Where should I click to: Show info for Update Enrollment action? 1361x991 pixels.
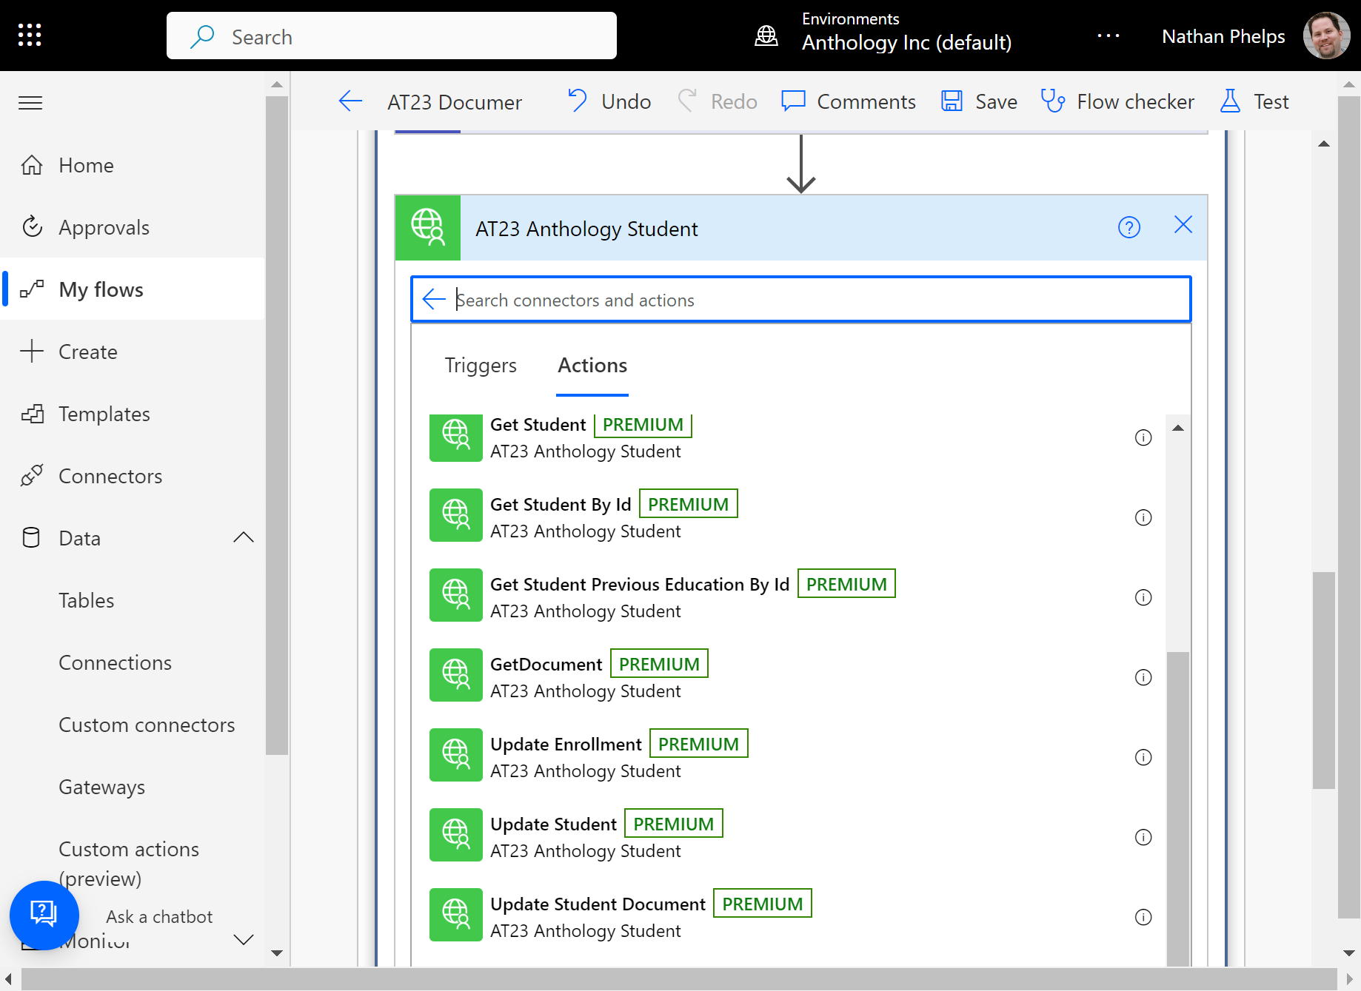pyautogui.click(x=1143, y=757)
